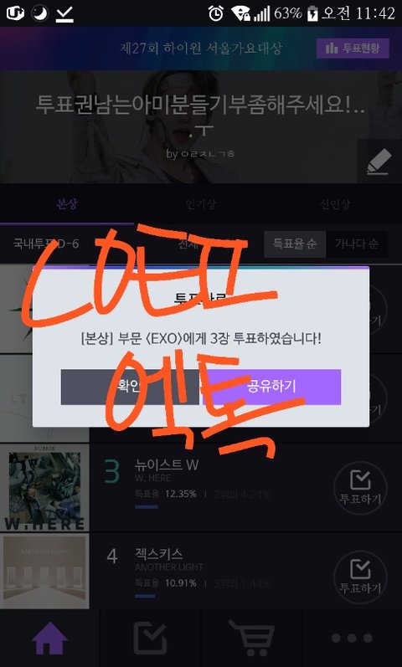Open ANOTHER LIGHT album thumbnail

(44, 571)
